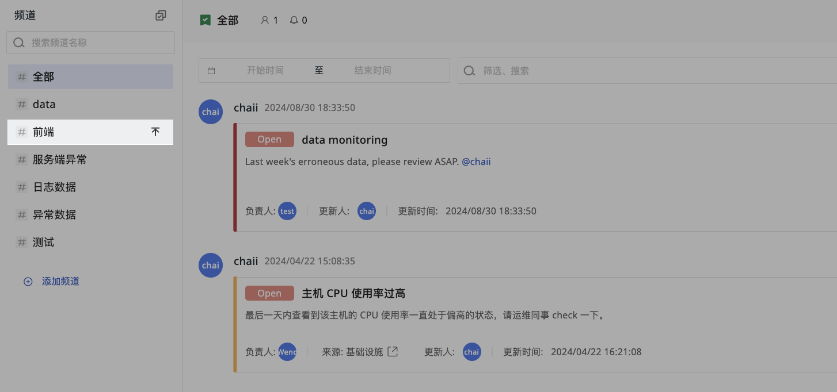This screenshot has height=392, width=837.
Task: Click the 搜索频道名称 search field
Action: [90, 43]
